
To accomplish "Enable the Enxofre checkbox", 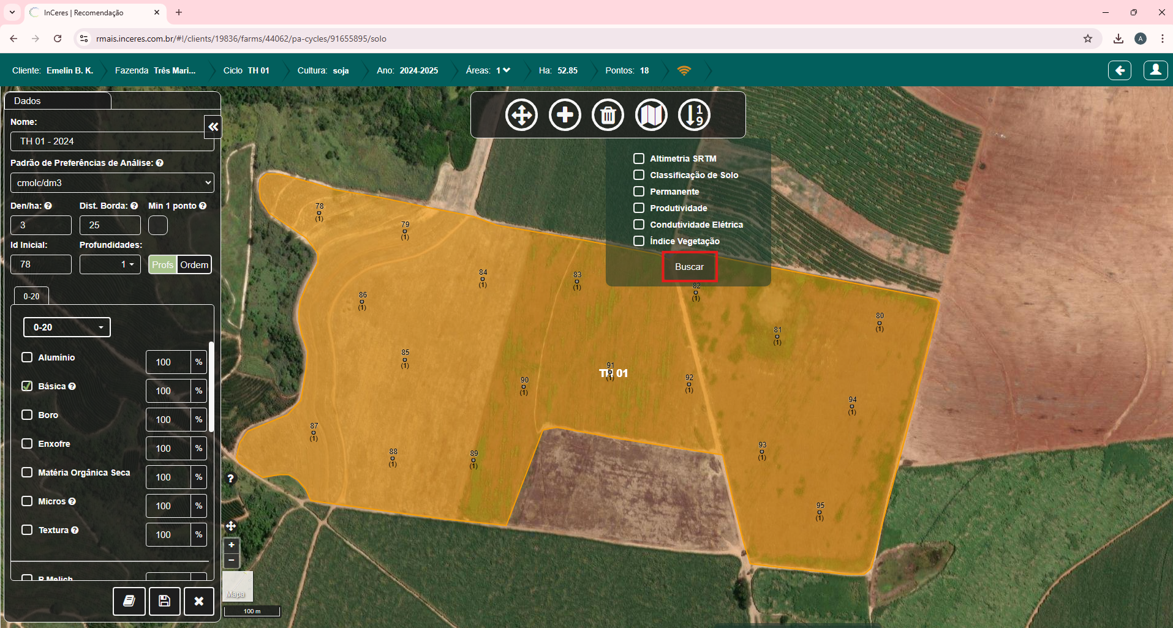I will pyautogui.click(x=27, y=443).
